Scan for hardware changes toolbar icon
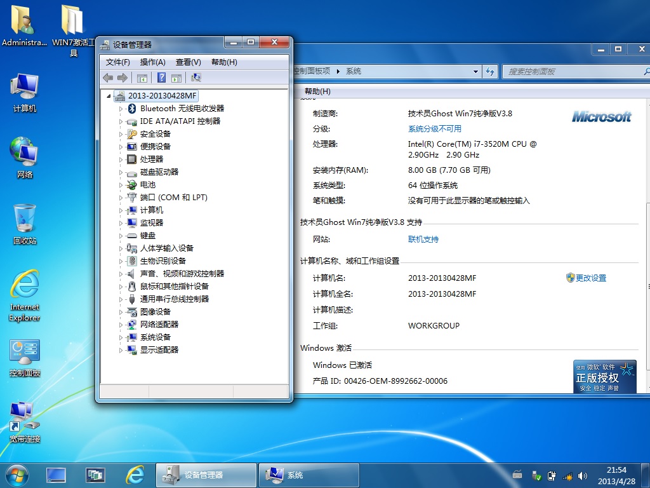The image size is (650, 488). point(196,78)
